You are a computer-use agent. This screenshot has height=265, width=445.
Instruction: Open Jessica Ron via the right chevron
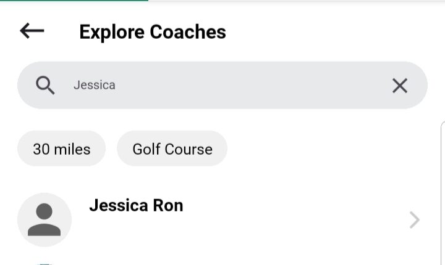pyautogui.click(x=415, y=220)
